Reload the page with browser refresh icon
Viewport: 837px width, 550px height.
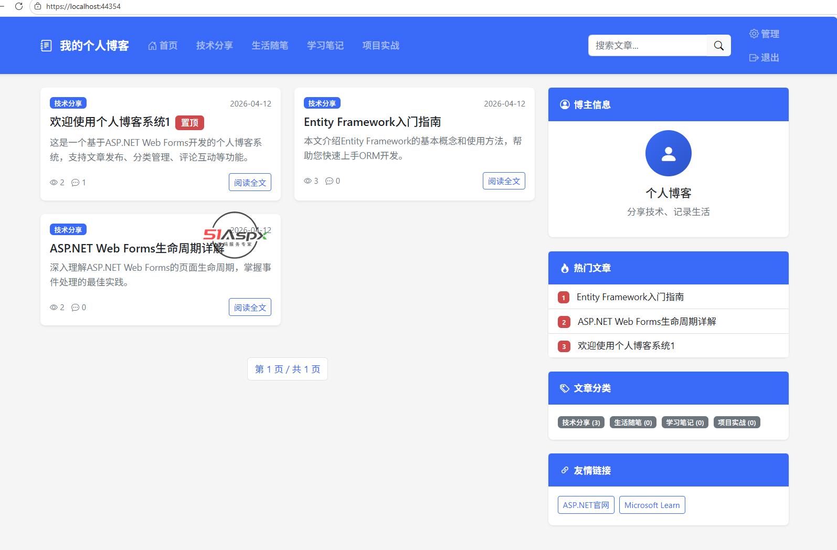(19, 6)
